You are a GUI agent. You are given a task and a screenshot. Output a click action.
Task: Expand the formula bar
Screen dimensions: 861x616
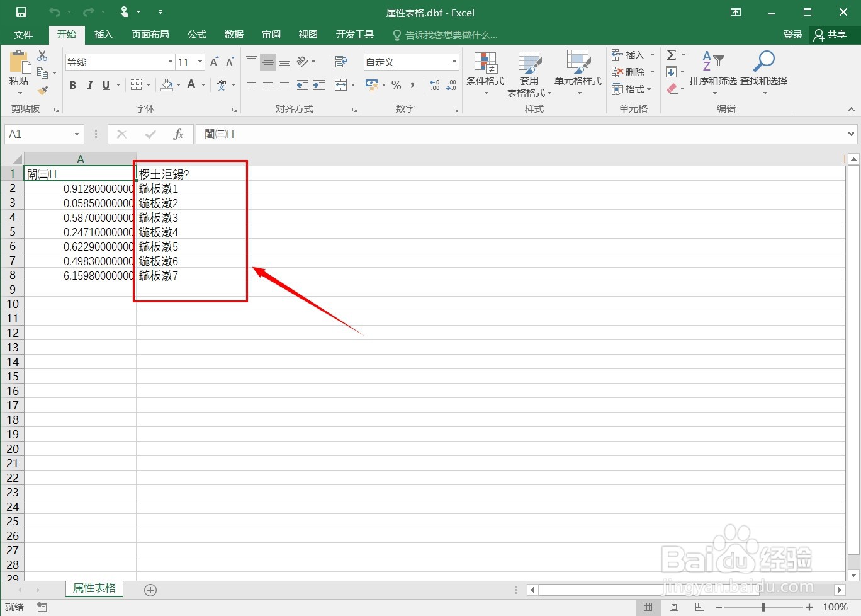(x=852, y=134)
